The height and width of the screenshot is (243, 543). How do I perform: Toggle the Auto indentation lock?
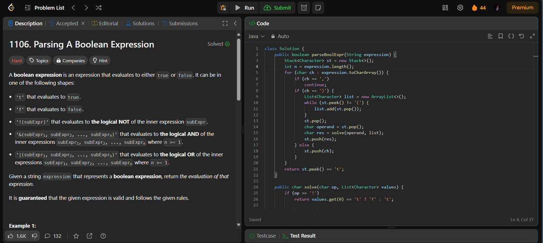(280, 36)
